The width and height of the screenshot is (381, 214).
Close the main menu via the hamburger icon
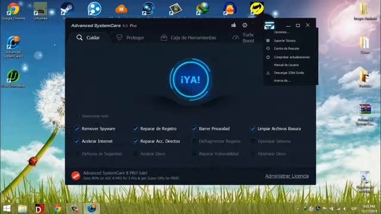(270, 25)
